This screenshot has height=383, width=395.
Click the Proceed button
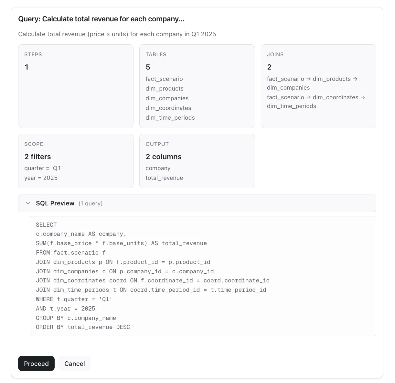(36, 364)
